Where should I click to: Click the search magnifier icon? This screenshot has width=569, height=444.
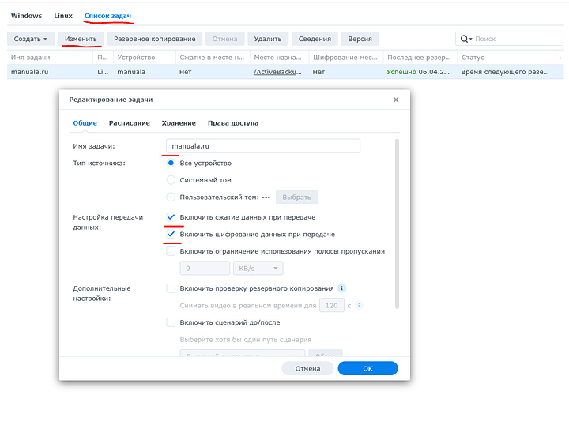click(464, 39)
